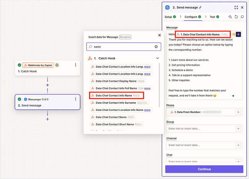Viewport: 249px width, 179px height.
Task: Collapse the Catch Hook data section
Action: (x=157, y=58)
